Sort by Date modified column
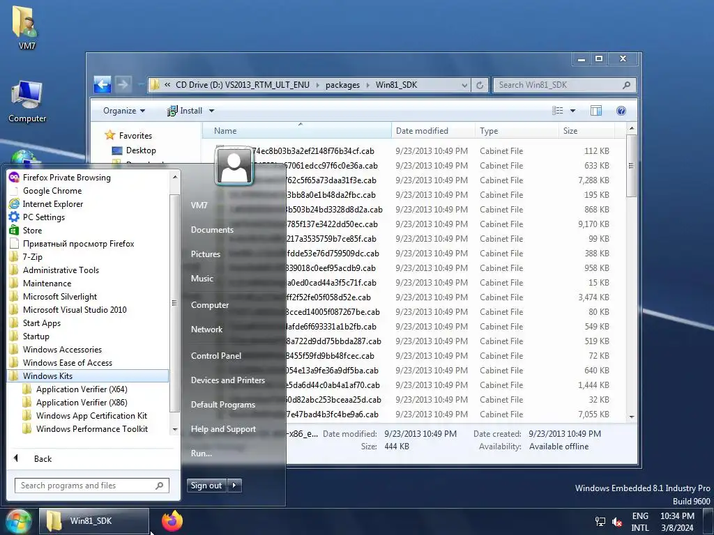Viewport: 714px width, 535px height. tap(433, 130)
